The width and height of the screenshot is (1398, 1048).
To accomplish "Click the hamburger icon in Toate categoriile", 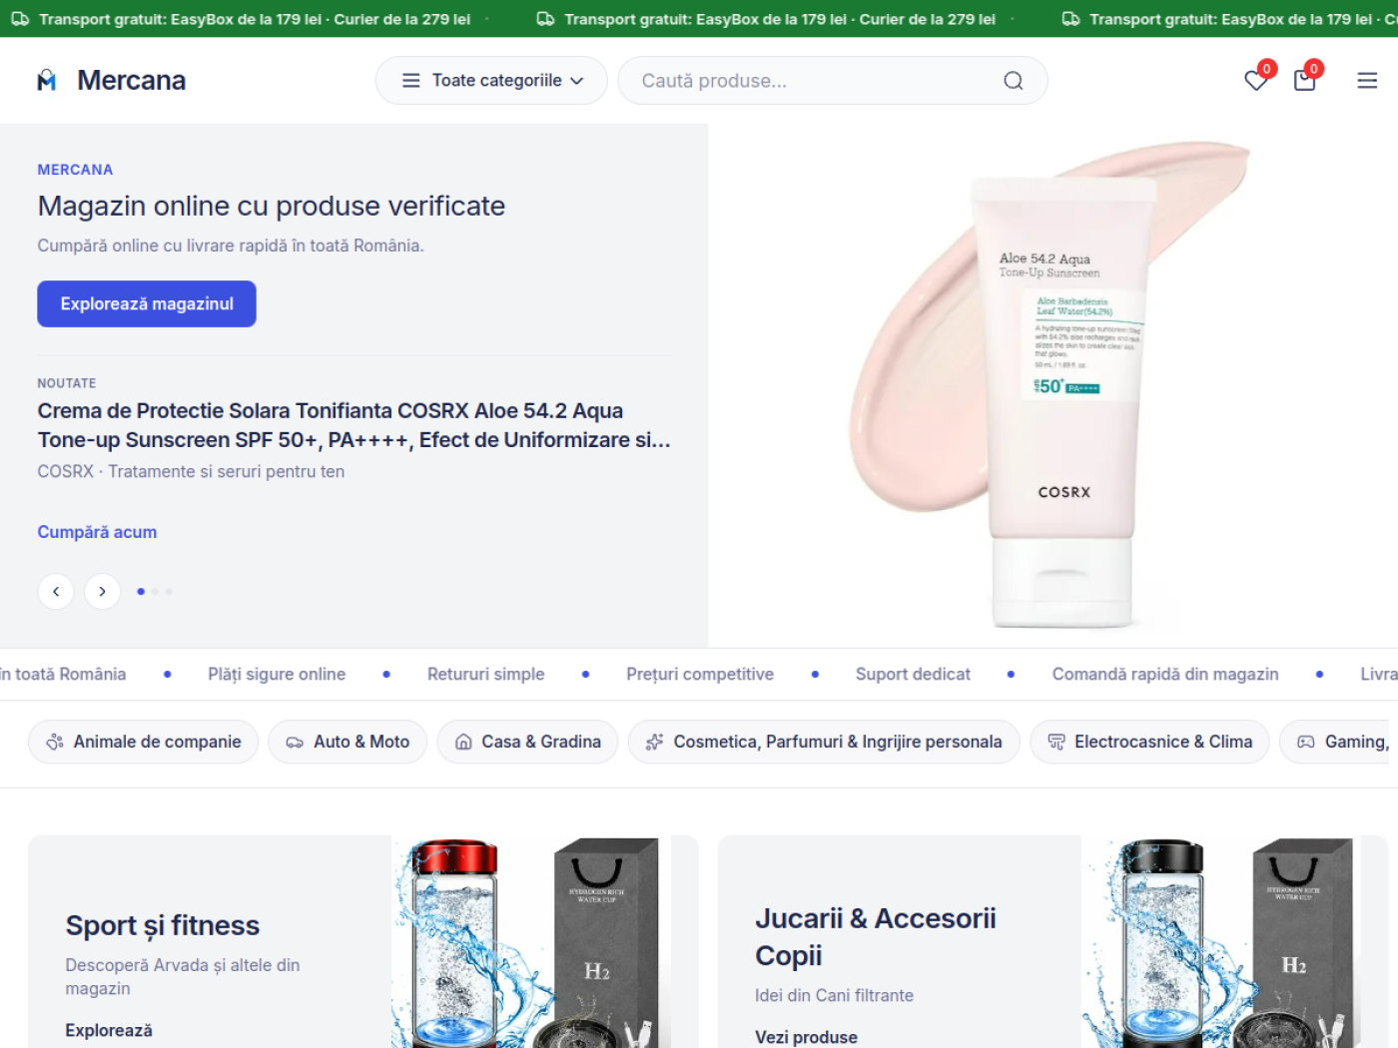I will pos(410,81).
